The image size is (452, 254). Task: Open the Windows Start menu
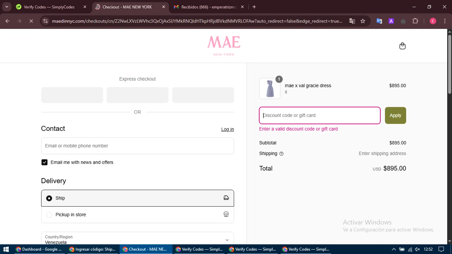pyautogui.click(x=6, y=249)
